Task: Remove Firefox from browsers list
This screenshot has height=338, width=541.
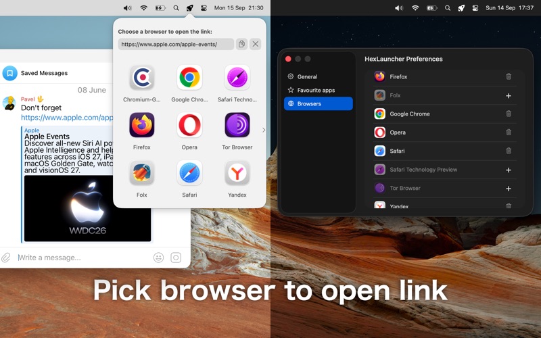Action: [x=509, y=76]
